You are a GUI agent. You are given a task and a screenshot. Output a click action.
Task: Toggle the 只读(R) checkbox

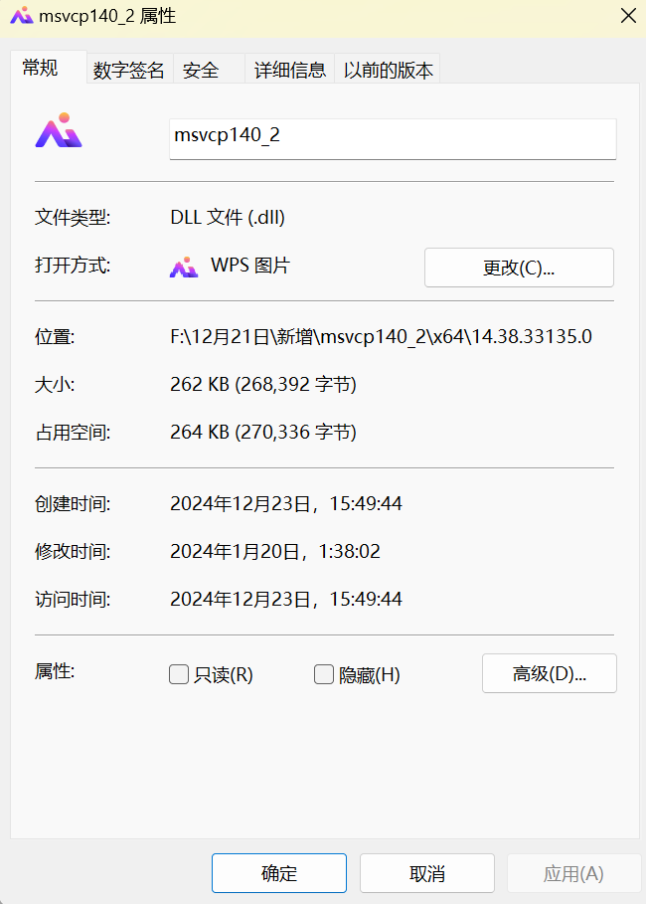click(x=179, y=674)
